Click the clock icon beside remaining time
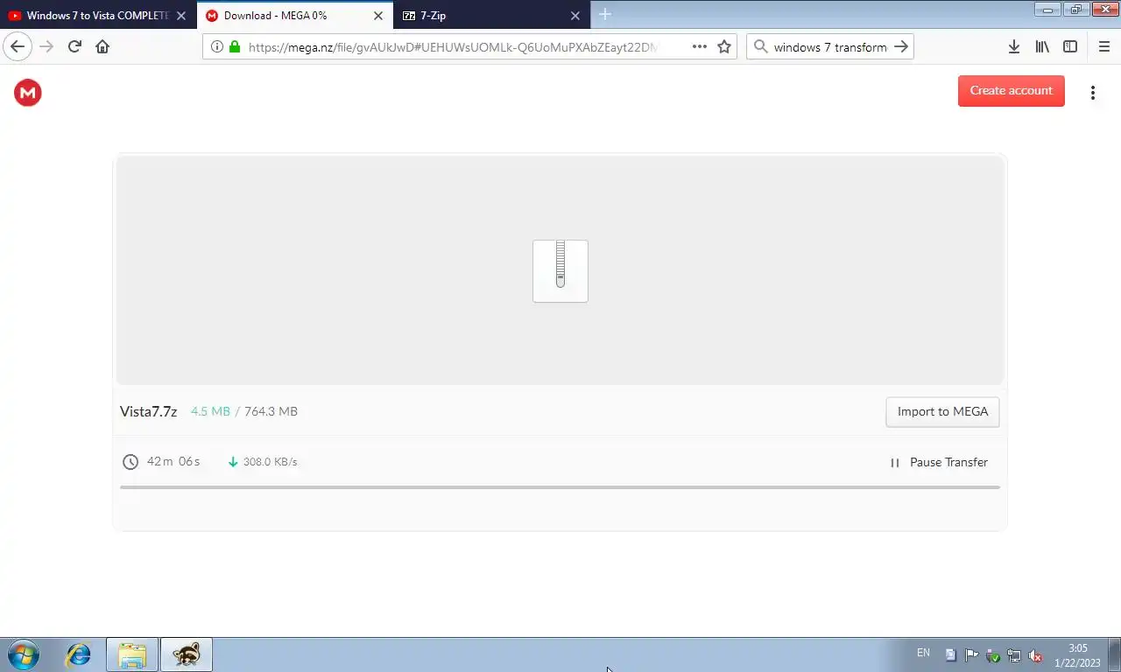 pyautogui.click(x=130, y=462)
